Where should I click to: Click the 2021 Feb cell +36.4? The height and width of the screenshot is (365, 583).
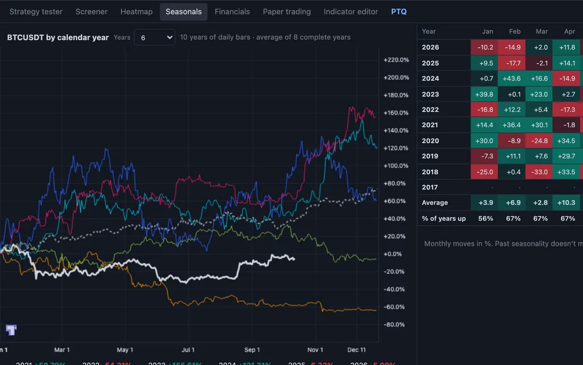[511, 125]
